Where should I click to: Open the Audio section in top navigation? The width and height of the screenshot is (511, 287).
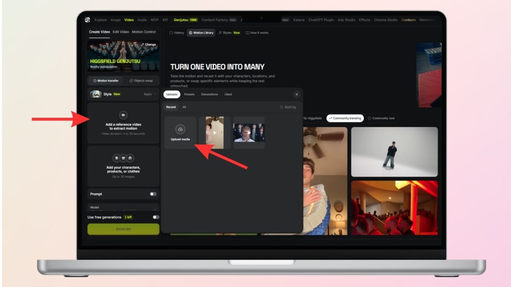142,20
